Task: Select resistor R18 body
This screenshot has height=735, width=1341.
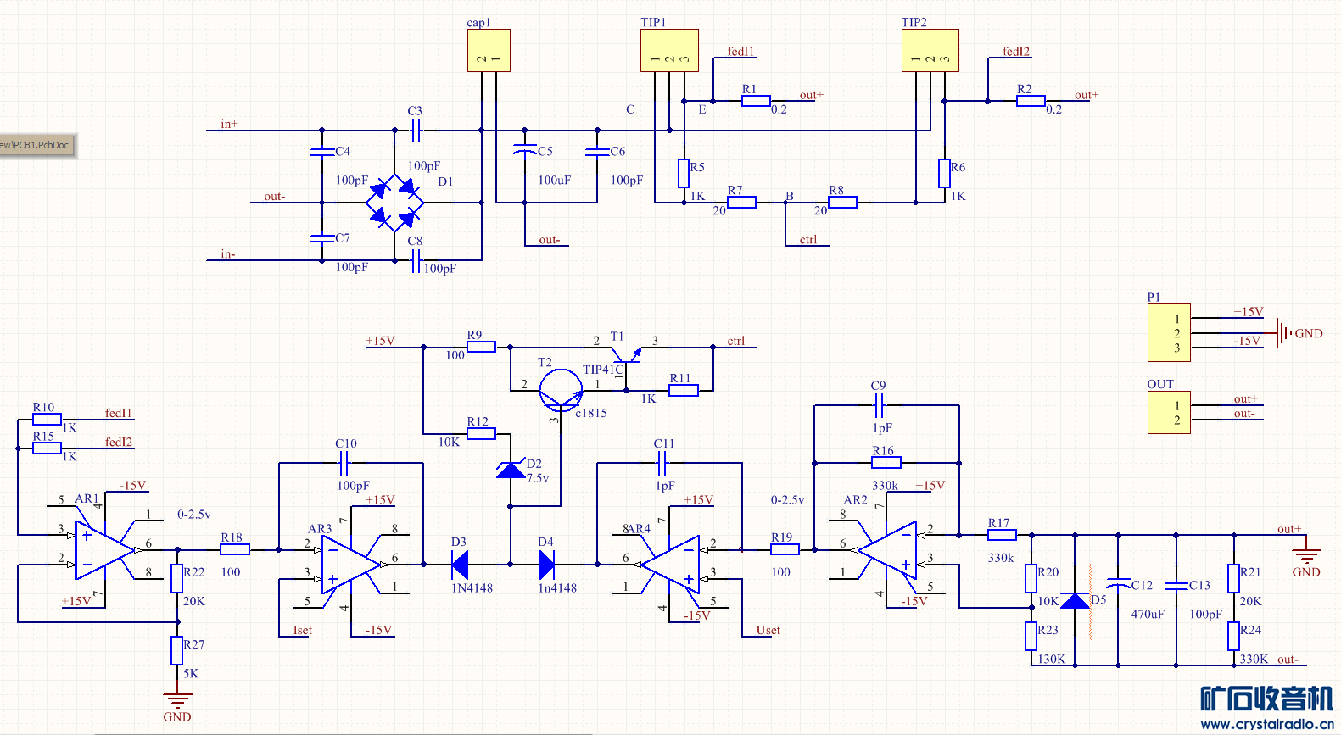Action: coord(235,549)
